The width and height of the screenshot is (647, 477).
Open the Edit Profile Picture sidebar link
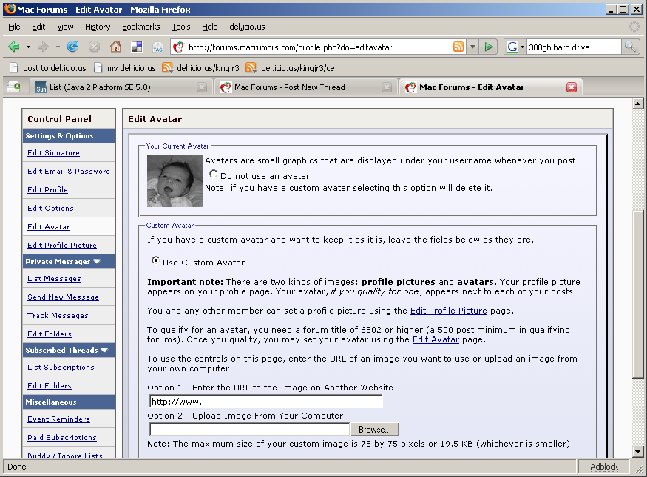(x=62, y=245)
